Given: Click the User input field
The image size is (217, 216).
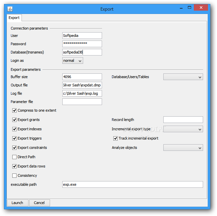Looking at the screenshot, I should pyautogui.click(x=82, y=36).
